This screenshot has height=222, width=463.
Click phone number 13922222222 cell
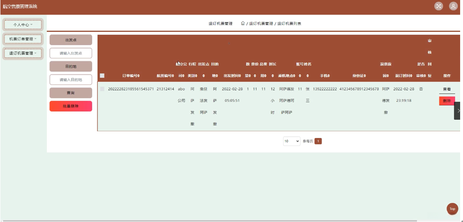pyautogui.click(x=325, y=89)
